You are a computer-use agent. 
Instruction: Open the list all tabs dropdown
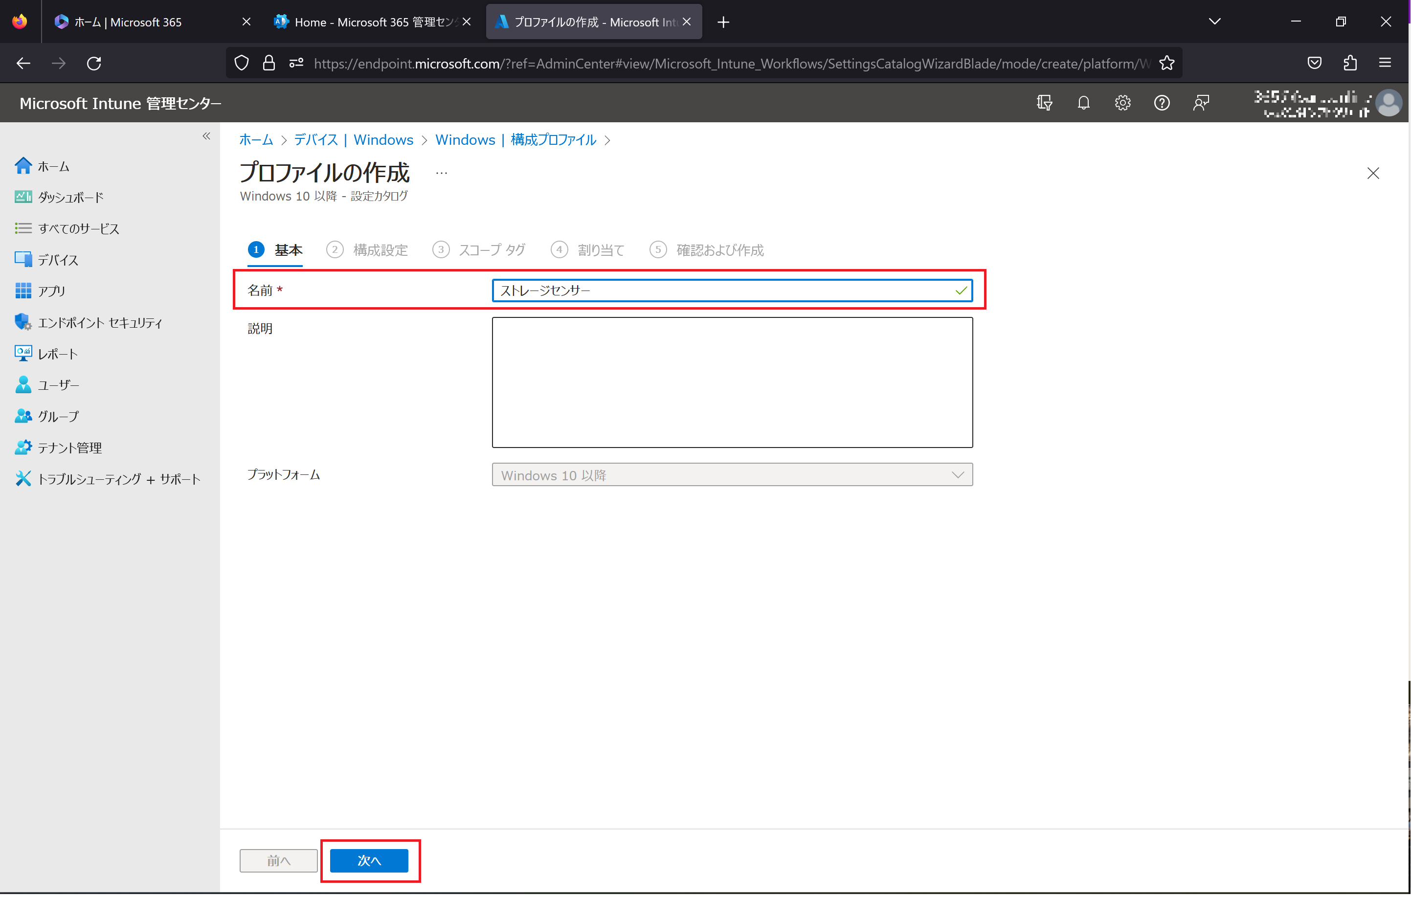(x=1215, y=22)
